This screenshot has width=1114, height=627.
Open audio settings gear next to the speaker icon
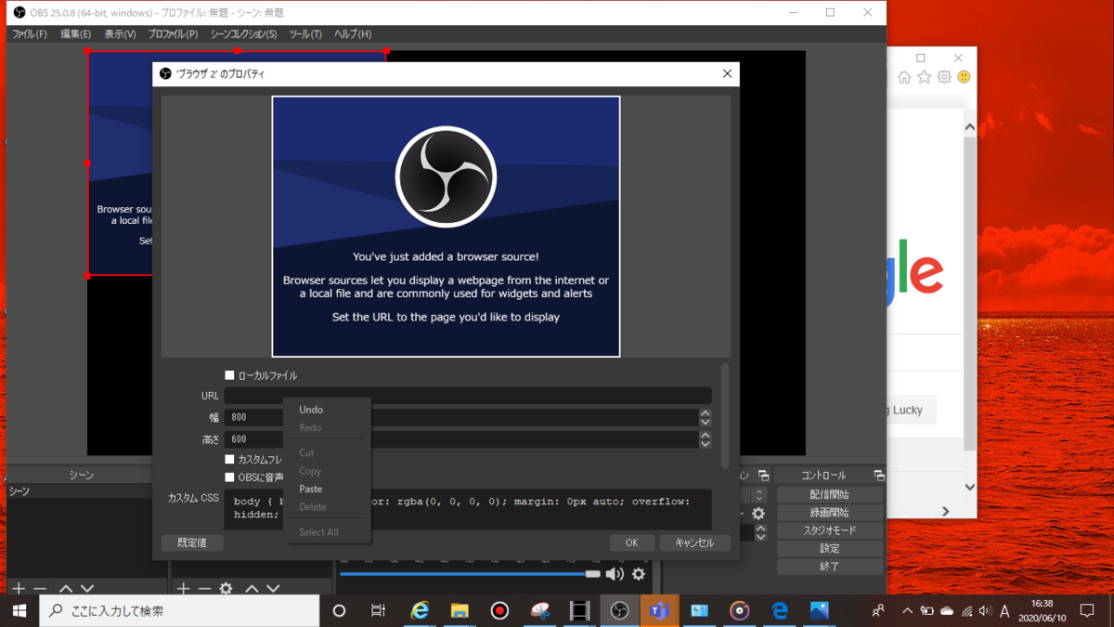[639, 574]
